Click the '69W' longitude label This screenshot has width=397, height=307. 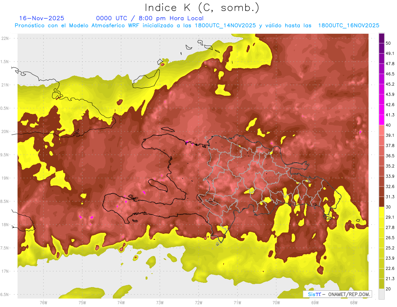(315, 302)
